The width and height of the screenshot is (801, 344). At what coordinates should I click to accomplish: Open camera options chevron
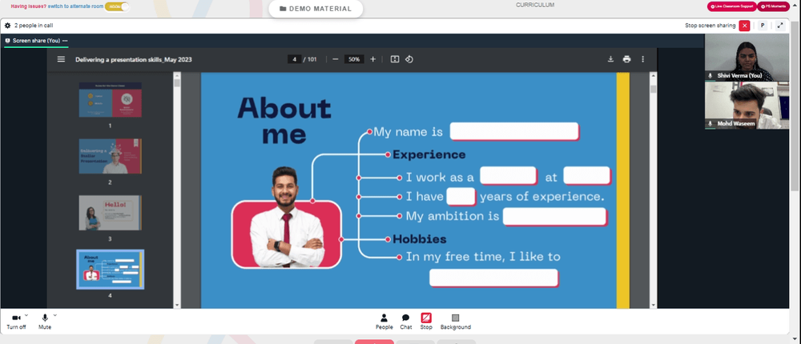point(26,315)
